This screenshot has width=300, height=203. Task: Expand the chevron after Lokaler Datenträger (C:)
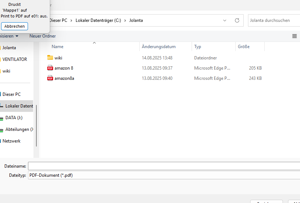pyautogui.click(x=125, y=20)
